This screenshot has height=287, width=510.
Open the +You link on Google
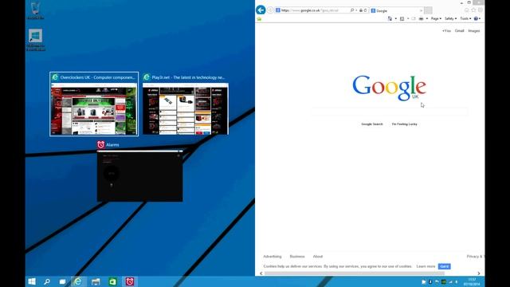pos(446,30)
